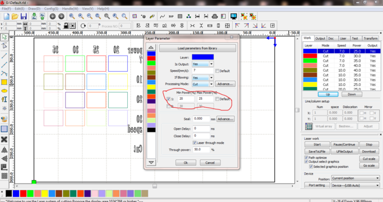Open the File(F) menu

pyautogui.click(x=6, y=8)
